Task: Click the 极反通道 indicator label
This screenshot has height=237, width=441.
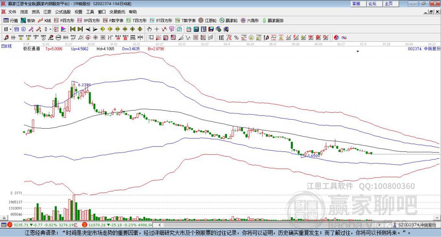Action: (x=31, y=49)
